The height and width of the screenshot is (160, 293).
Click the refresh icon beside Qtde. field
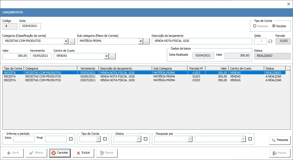coord(270,41)
